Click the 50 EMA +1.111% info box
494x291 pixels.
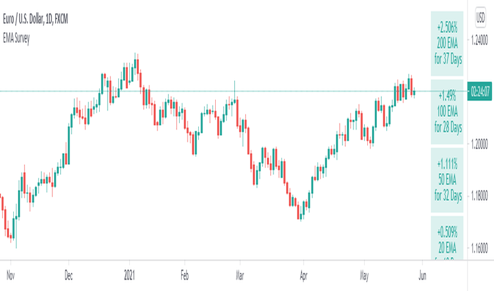447,180
